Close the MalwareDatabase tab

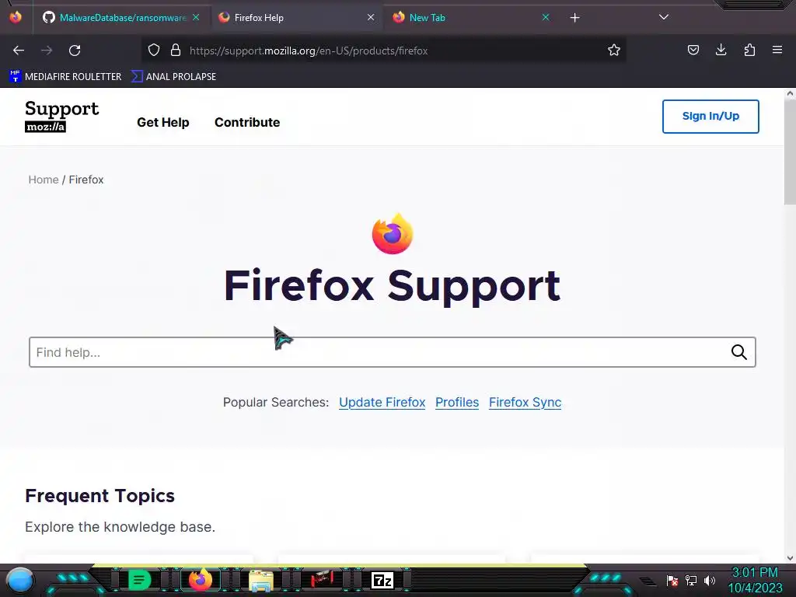click(196, 17)
